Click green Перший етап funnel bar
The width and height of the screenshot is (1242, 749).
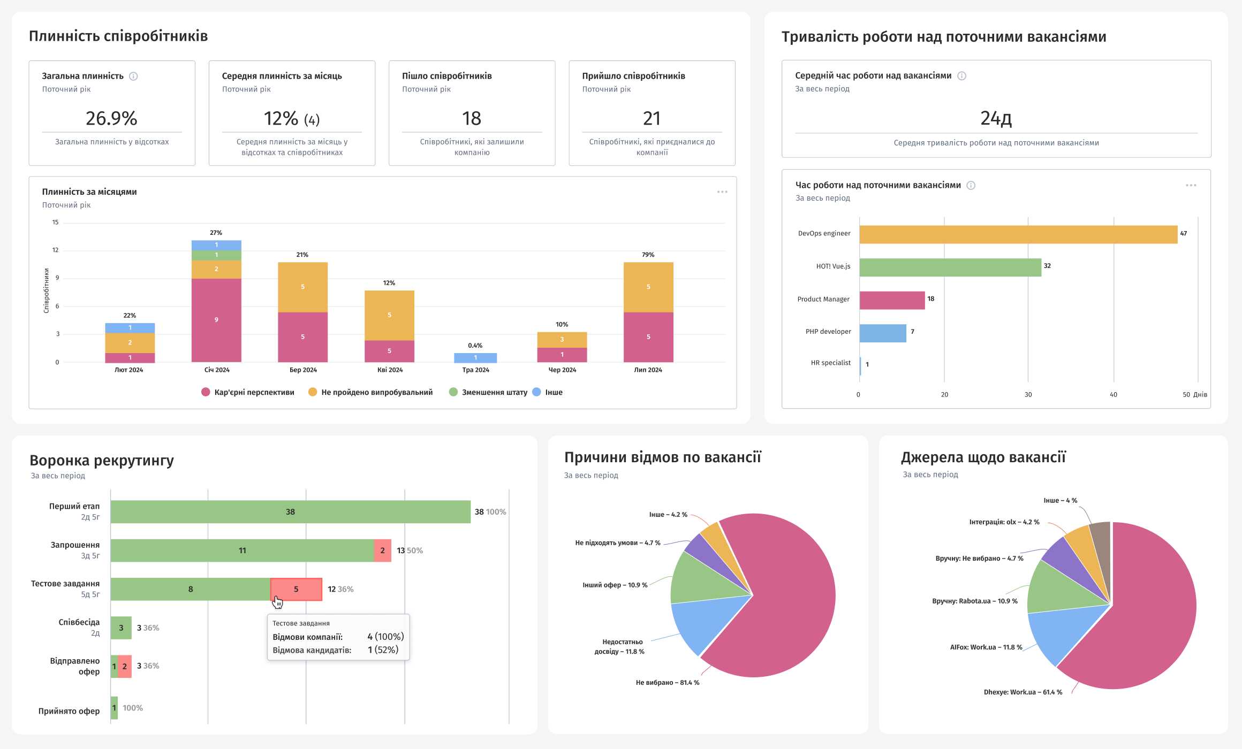click(x=290, y=512)
